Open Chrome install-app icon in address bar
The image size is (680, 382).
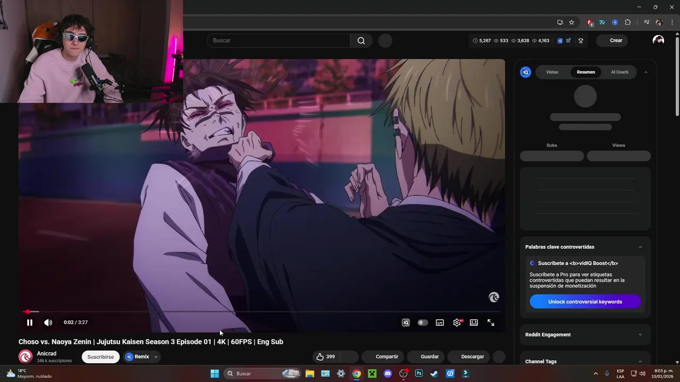(x=560, y=22)
